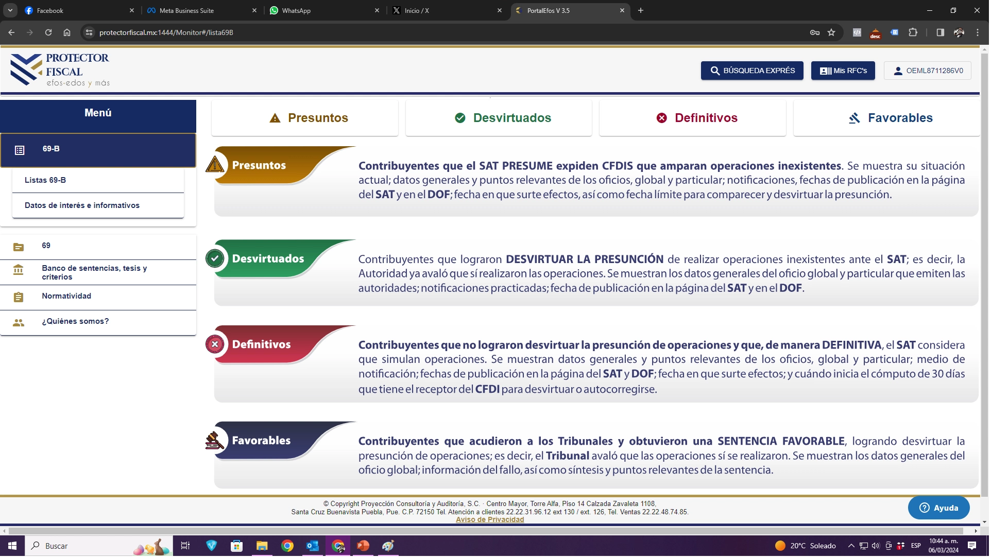Click the folder icon next to 69
This screenshot has height=557, width=991.
point(19,248)
